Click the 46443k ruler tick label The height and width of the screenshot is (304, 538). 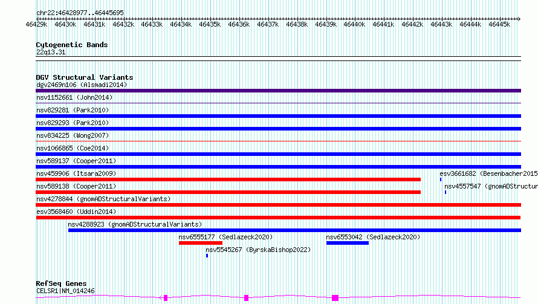point(441,24)
